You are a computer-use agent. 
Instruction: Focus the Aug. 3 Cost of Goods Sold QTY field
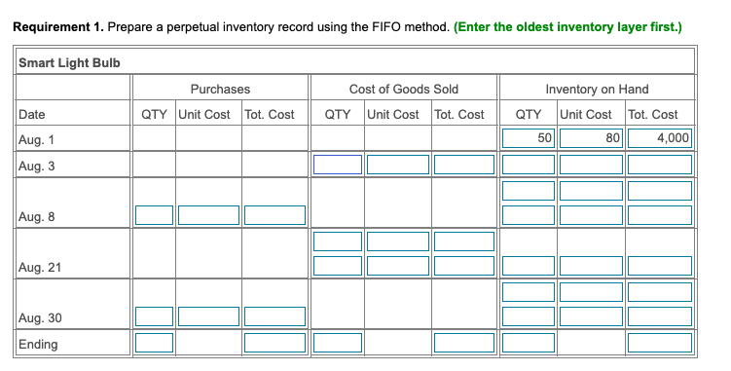coord(338,165)
